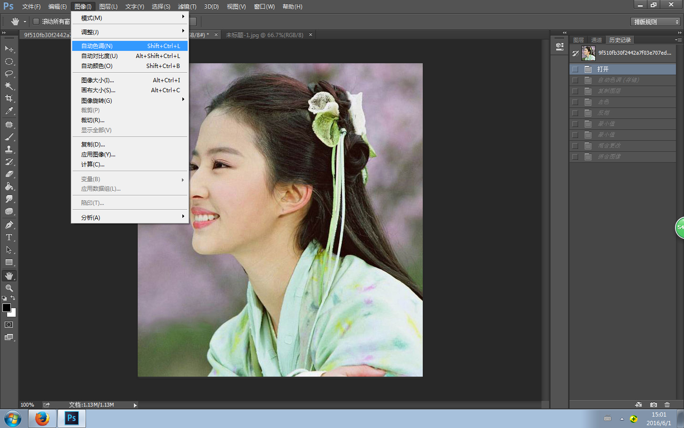Toggle history brush source box for 去色
The width and height of the screenshot is (684, 428).
click(x=575, y=102)
